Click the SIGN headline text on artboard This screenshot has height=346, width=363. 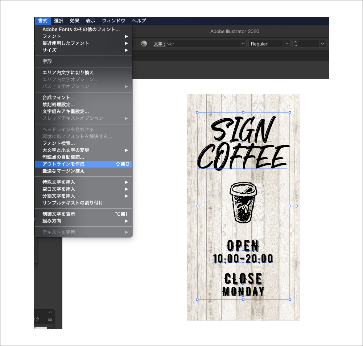[x=243, y=129]
